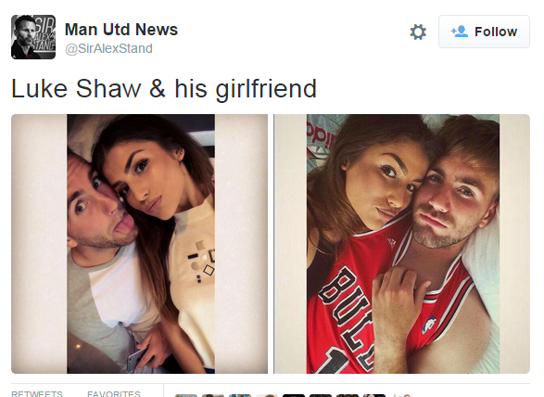Select the fifth user avatar below the photos
Screen dimensions: 544x397
click(294, 395)
